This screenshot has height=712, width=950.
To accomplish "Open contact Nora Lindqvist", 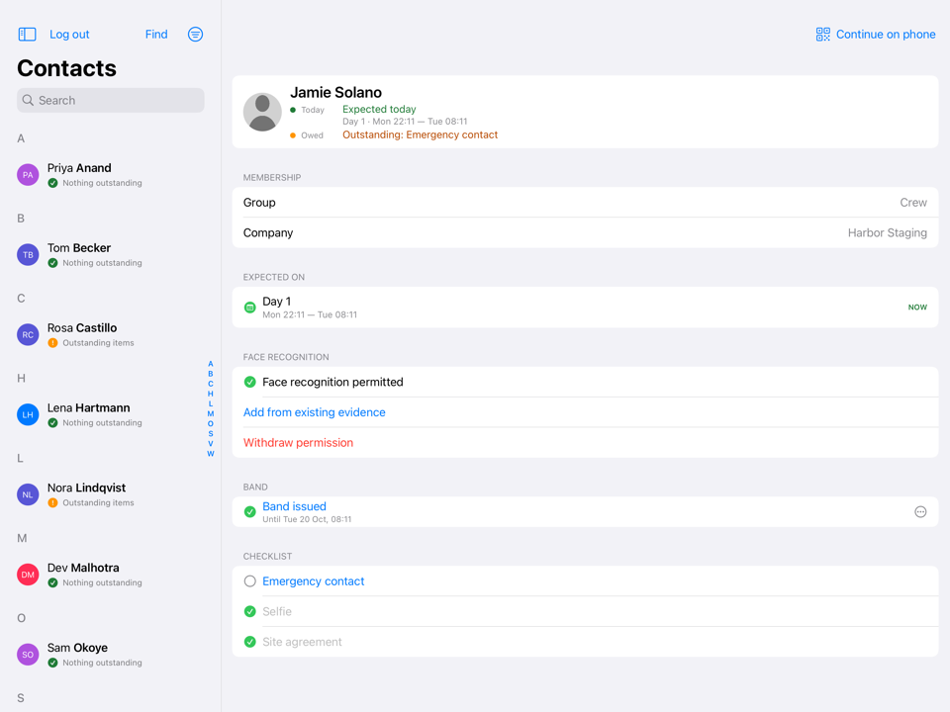I will pyautogui.click(x=110, y=494).
